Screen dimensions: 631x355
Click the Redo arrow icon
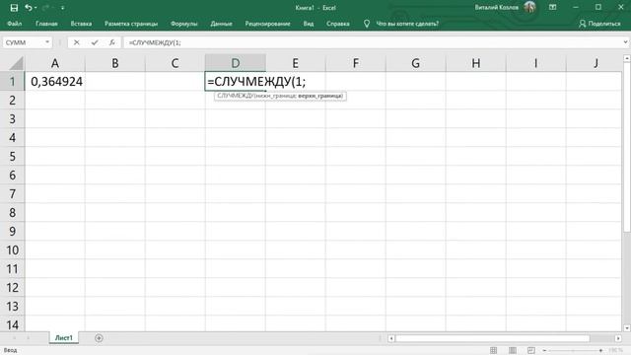tap(45, 8)
